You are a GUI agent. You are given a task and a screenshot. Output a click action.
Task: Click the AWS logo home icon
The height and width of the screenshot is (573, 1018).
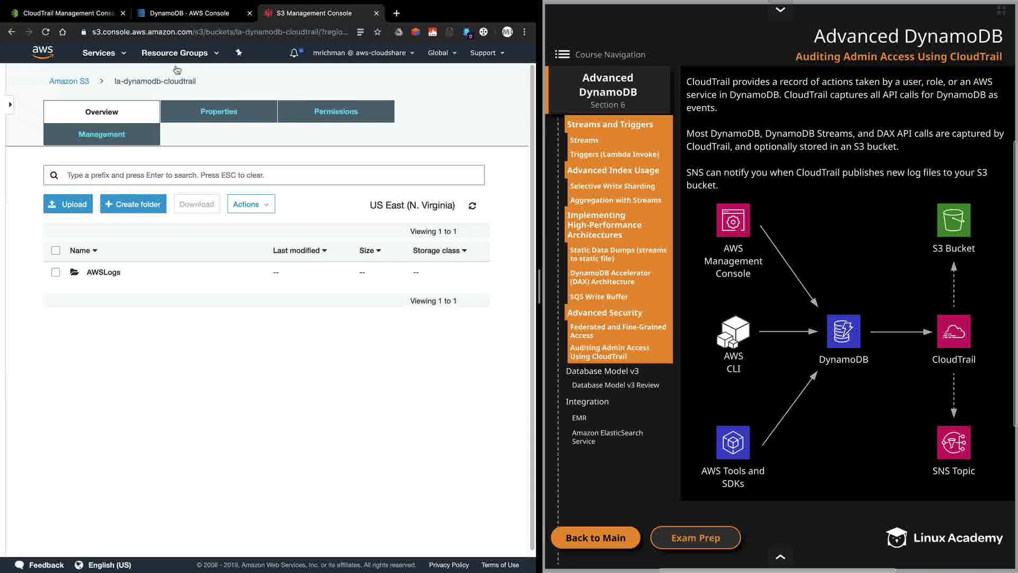[42, 52]
